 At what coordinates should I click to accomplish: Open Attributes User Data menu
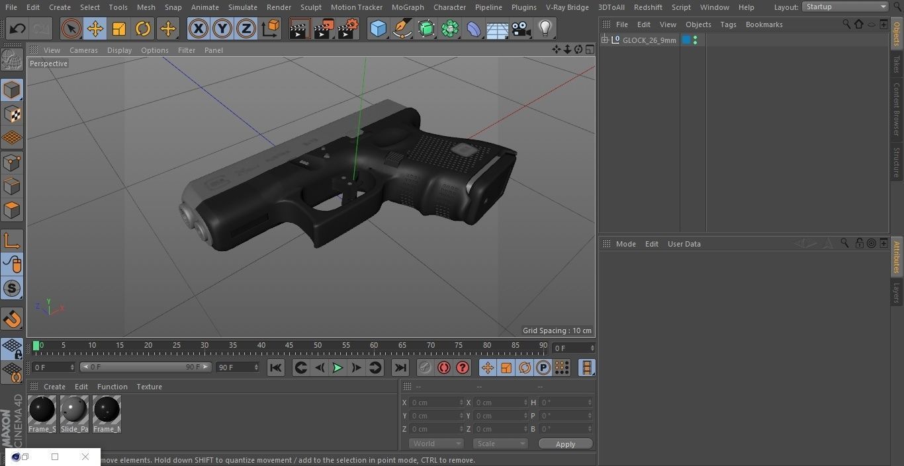pyautogui.click(x=684, y=244)
